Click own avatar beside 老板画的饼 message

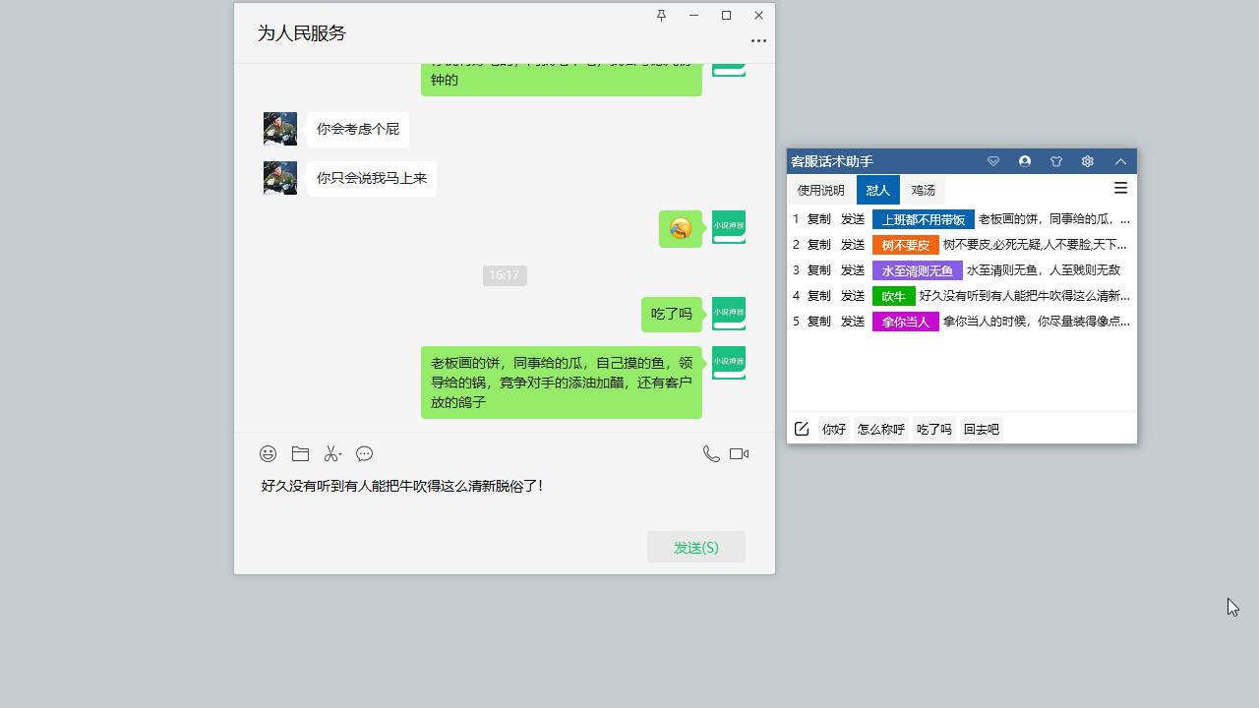(x=729, y=363)
